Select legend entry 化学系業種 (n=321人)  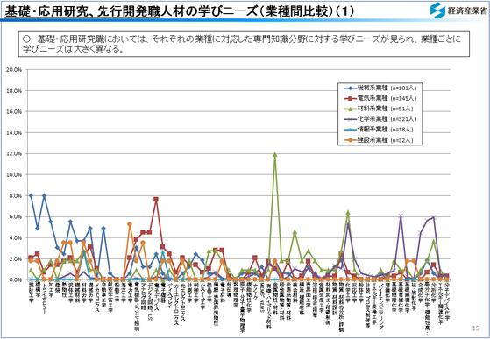(x=380, y=119)
